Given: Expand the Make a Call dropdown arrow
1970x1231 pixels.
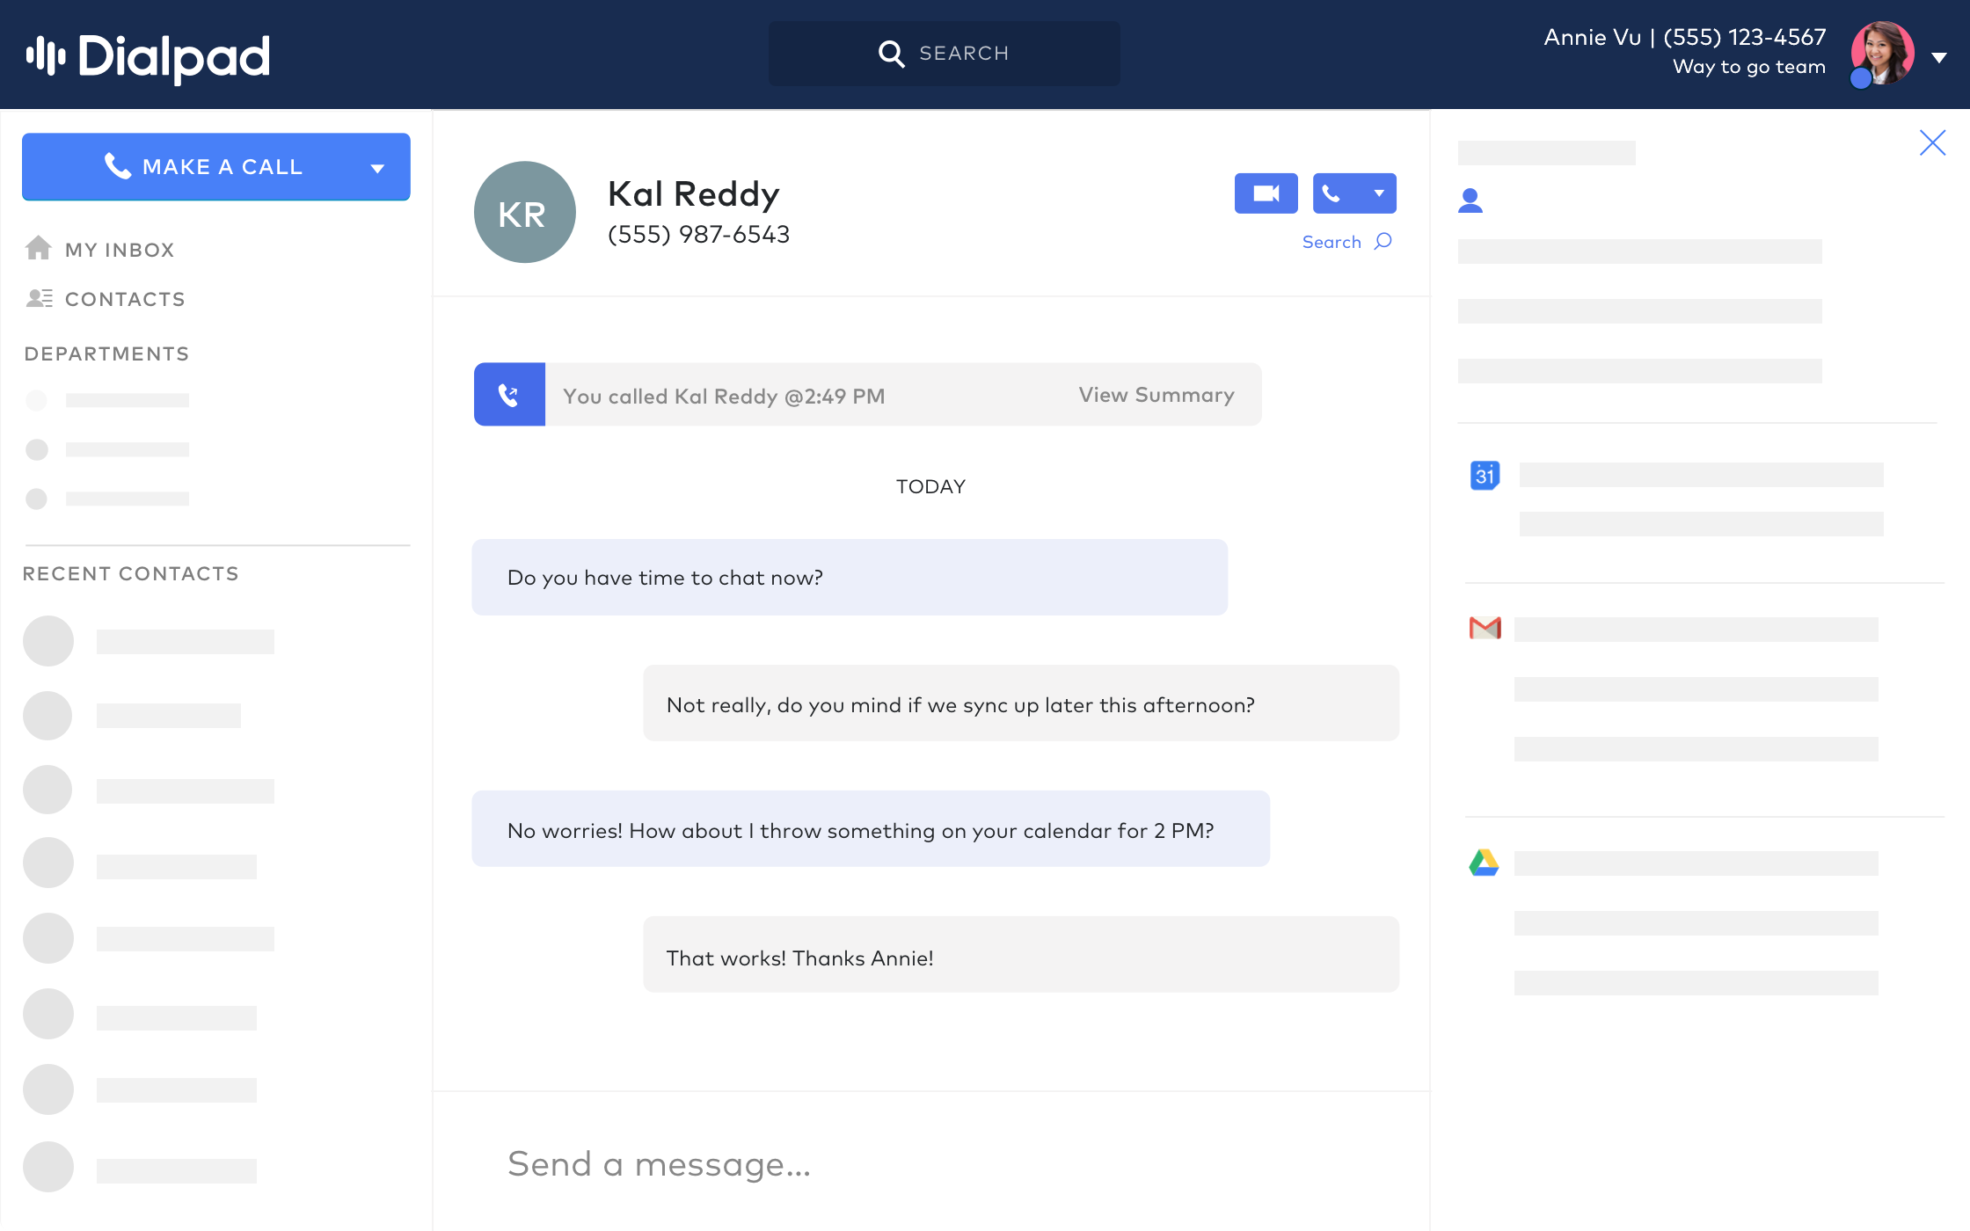Looking at the screenshot, I should (377, 168).
